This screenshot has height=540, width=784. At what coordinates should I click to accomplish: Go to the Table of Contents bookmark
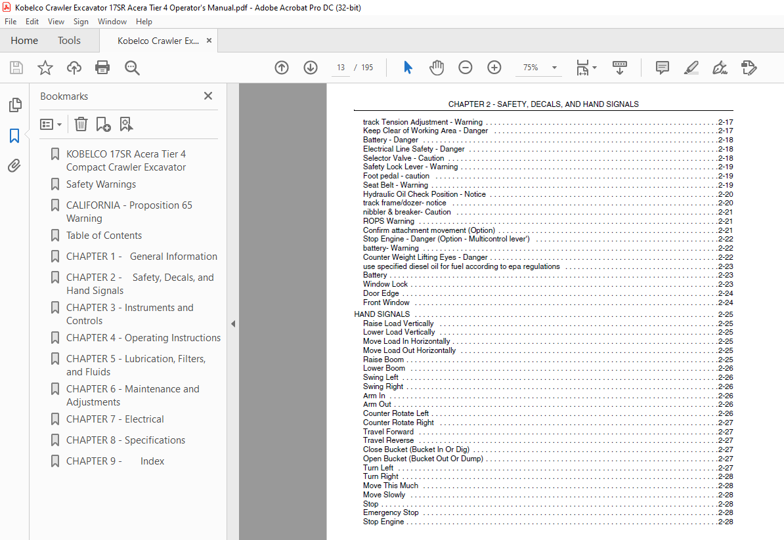[x=104, y=236]
